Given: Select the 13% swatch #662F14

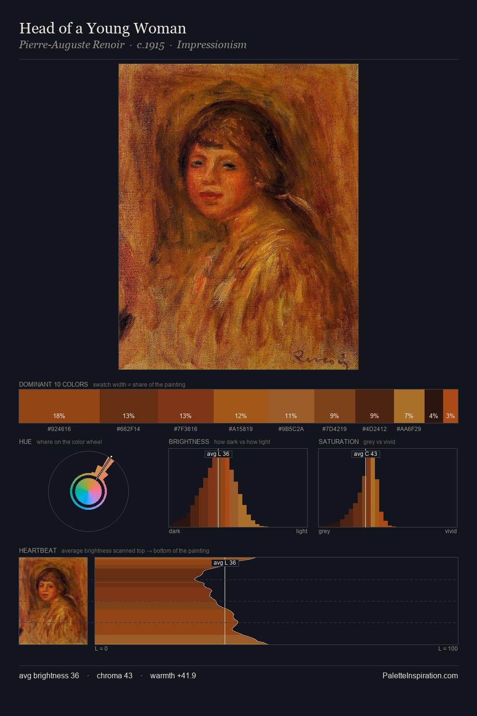Looking at the screenshot, I should (x=129, y=406).
